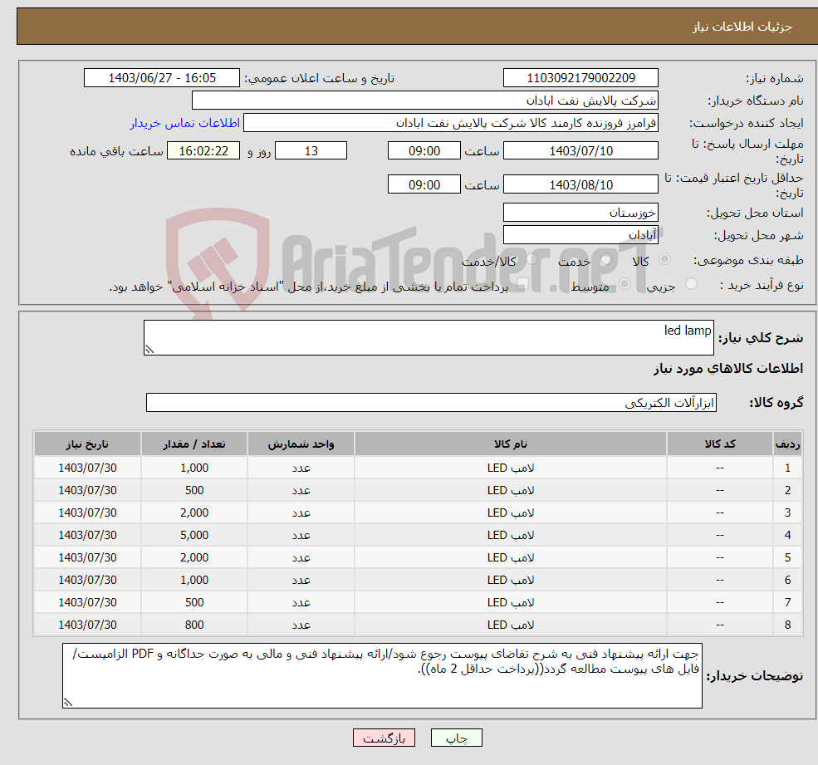This screenshot has height=765, width=818.
Task: Click buyer notes textarea
Action: point(382,676)
